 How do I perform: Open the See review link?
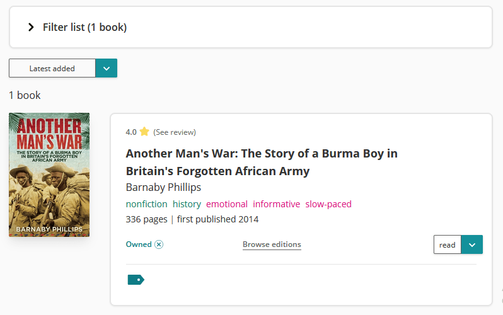point(175,132)
